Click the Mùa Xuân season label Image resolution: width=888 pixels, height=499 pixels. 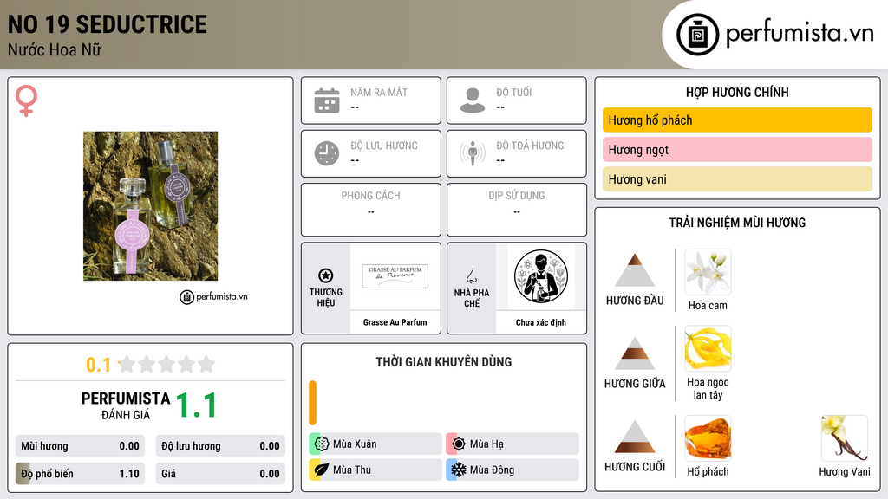(x=355, y=444)
